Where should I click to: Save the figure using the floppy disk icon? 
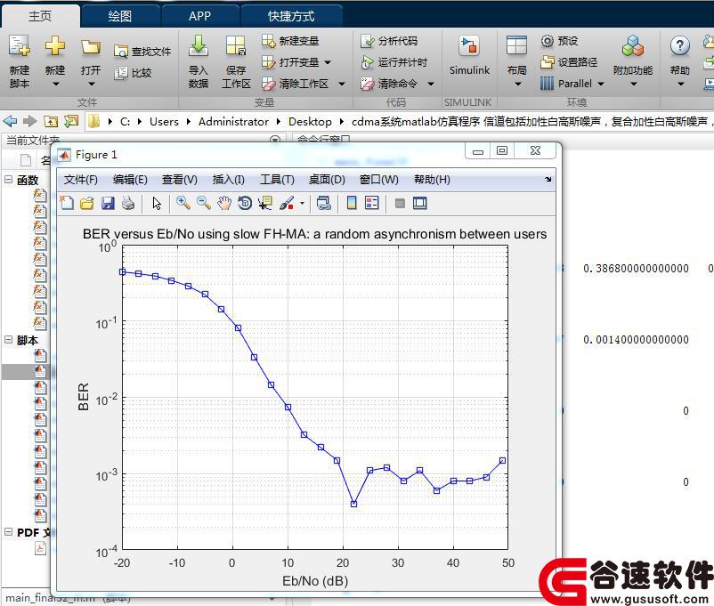108,203
